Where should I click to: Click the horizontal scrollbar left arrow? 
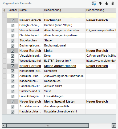click(4, 126)
